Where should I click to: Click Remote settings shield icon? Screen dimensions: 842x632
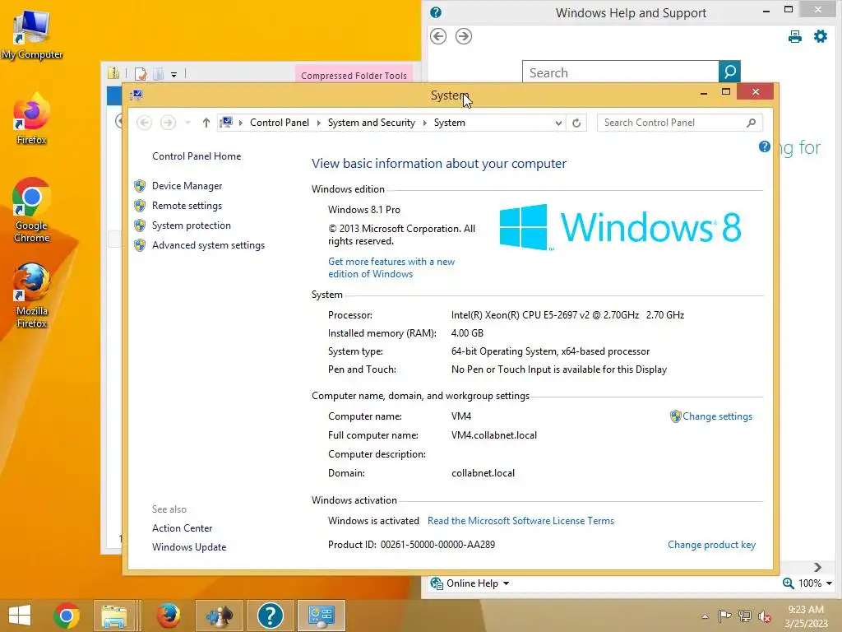pos(140,206)
